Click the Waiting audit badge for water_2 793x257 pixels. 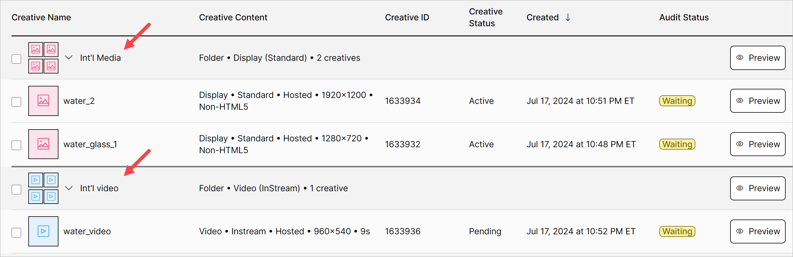click(x=677, y=101)
